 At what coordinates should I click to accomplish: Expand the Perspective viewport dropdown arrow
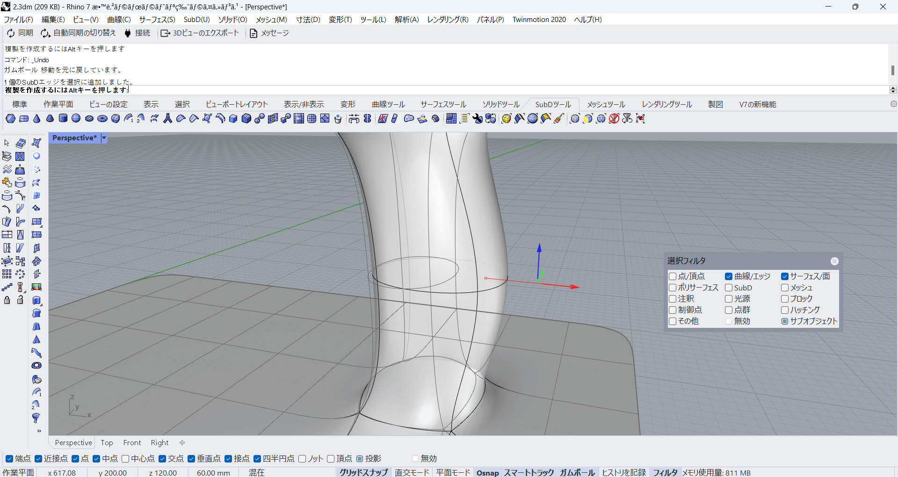tap(104, 138)
